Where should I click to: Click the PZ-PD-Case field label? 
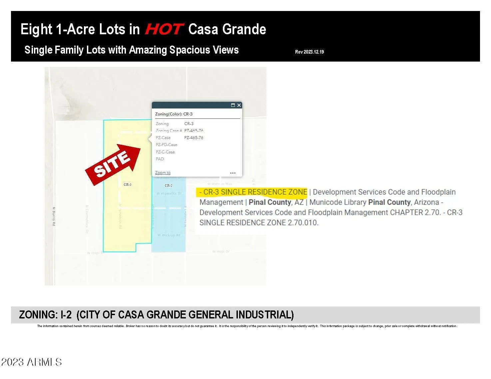click(x=167, y=145)
